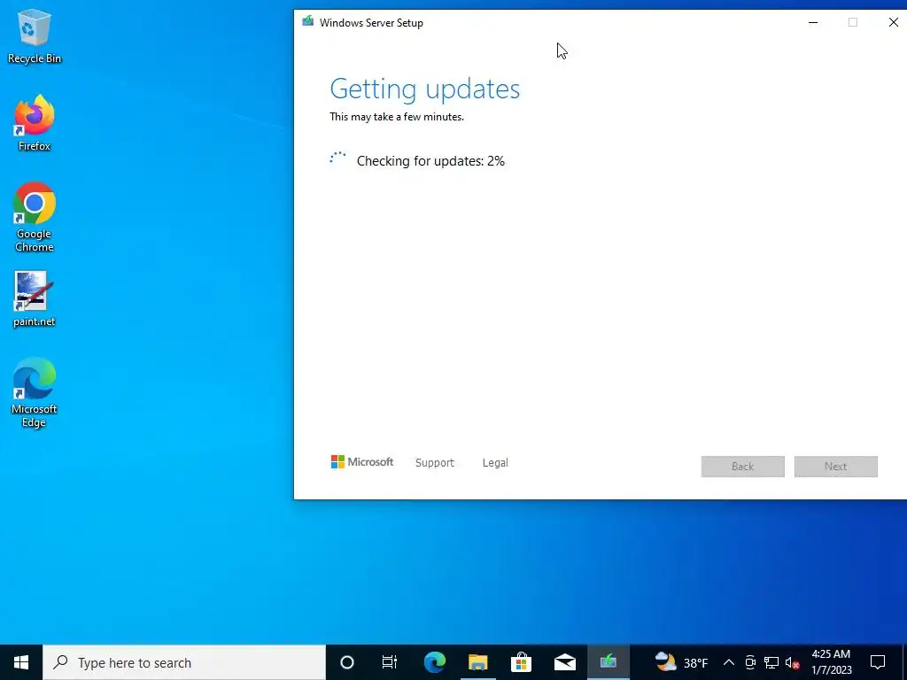Open Task View on the taskbar

390,662
